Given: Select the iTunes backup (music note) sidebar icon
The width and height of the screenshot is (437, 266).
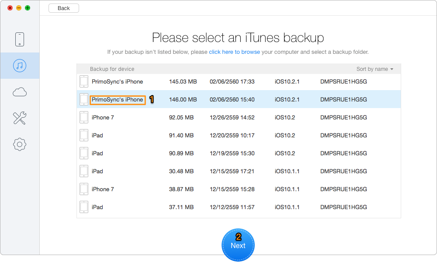Looking at the screenshot, I should (x=20, y=66).
